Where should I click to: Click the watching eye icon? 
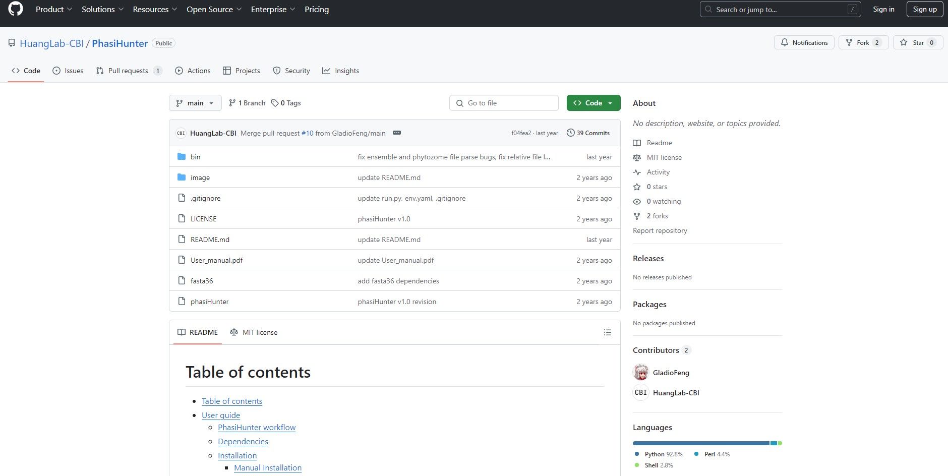tap(637, 201)
